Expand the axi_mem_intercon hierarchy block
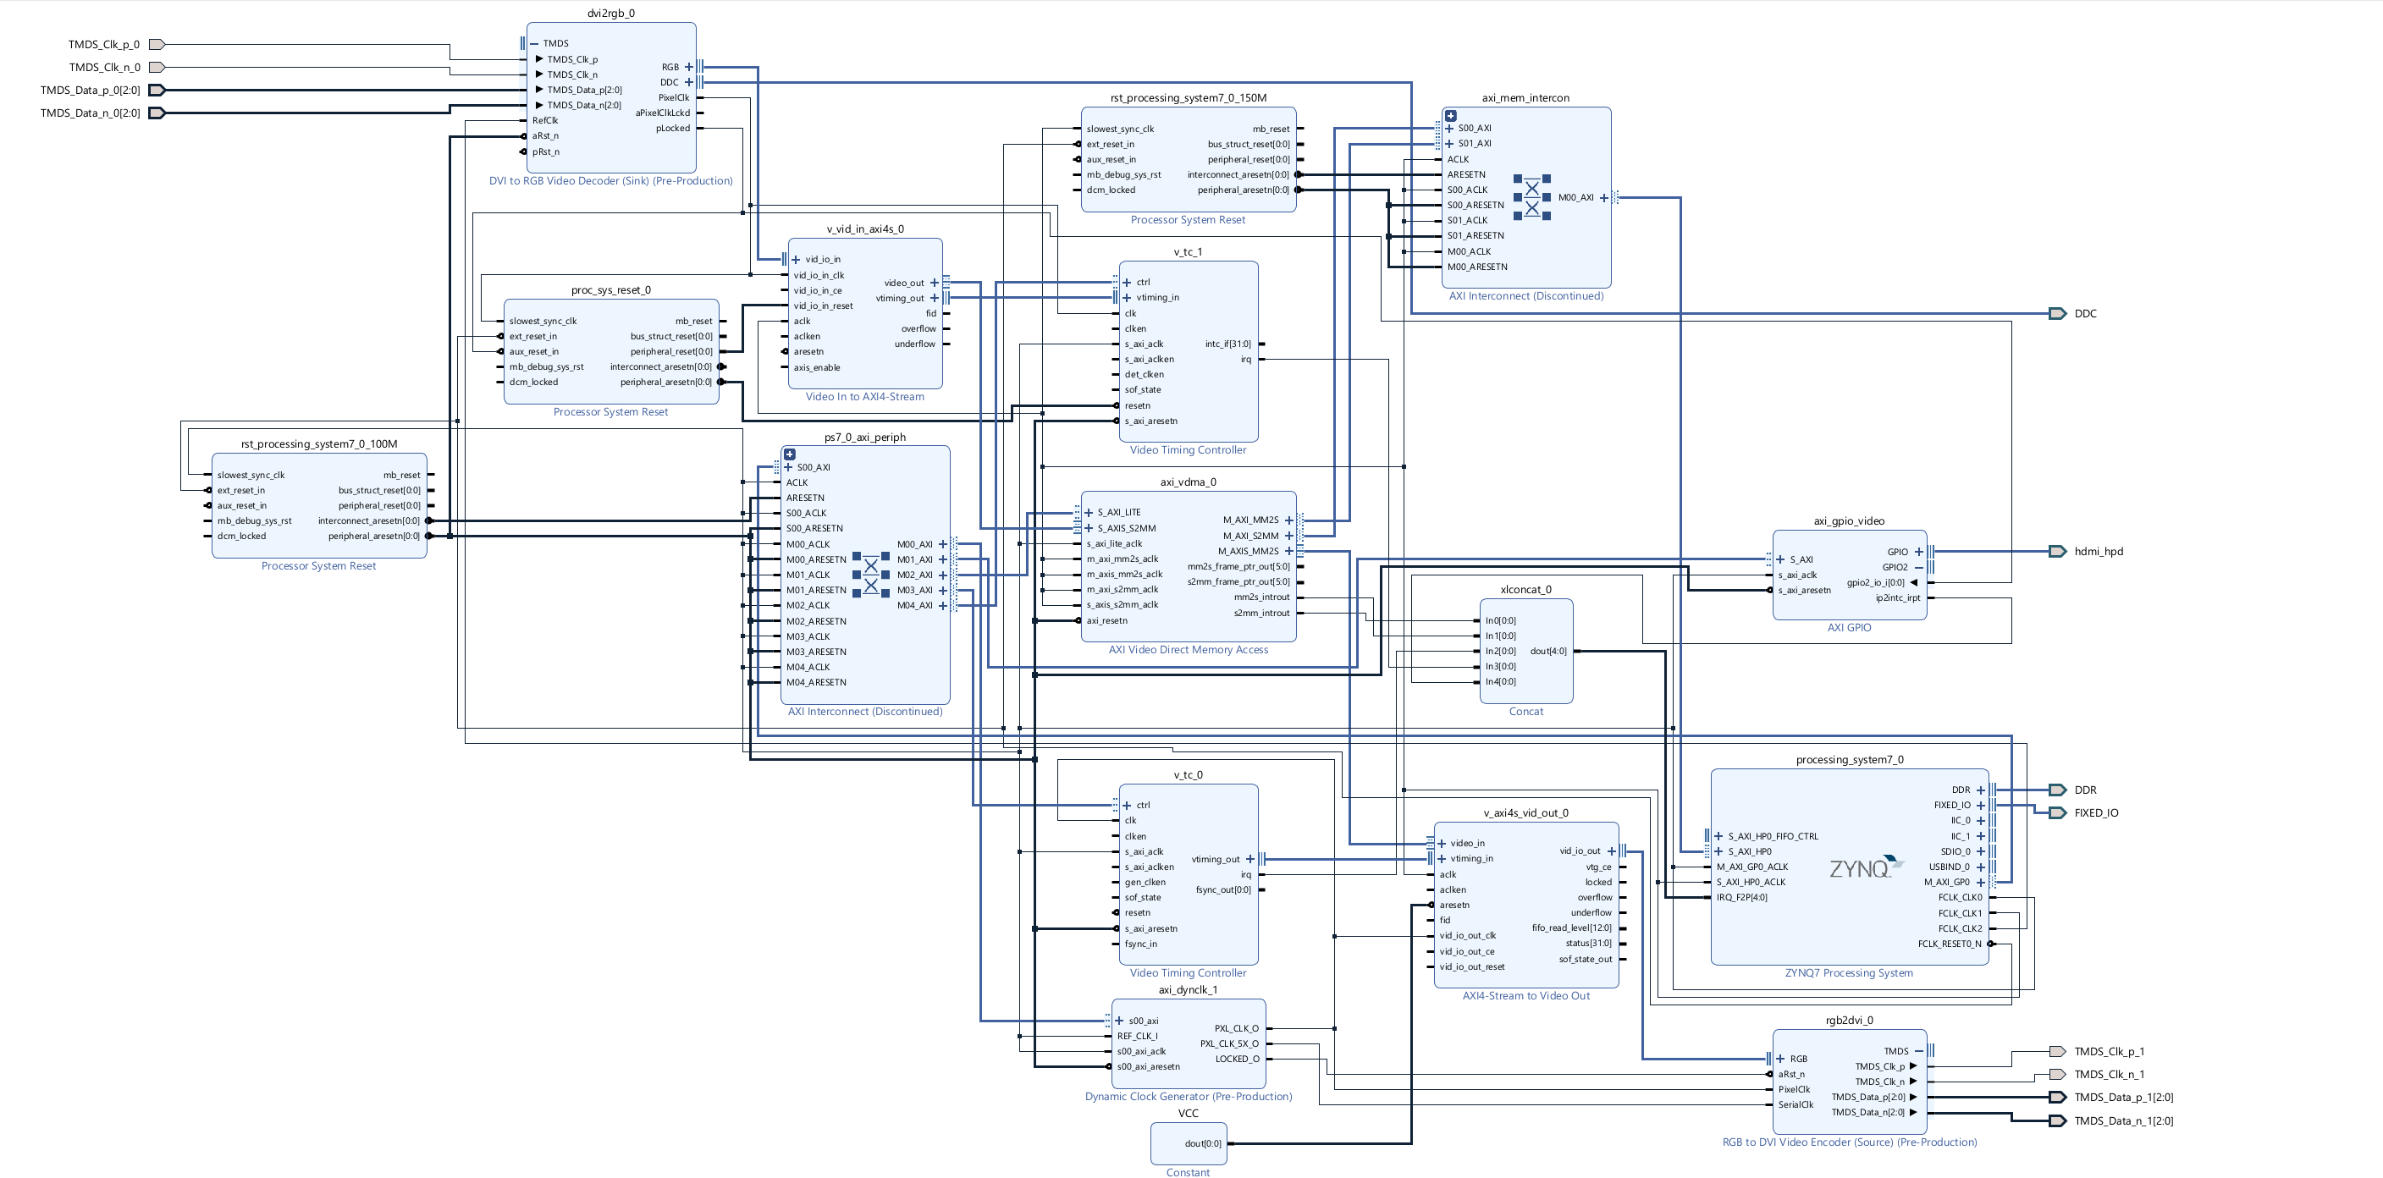This screenshot has width=2383, height=1178. (1450, 116)
